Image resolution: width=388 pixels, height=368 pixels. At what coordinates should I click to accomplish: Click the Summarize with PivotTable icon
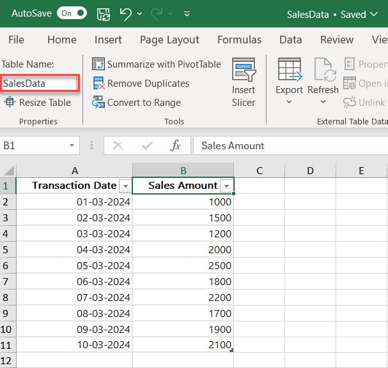[x=98, y=64]
